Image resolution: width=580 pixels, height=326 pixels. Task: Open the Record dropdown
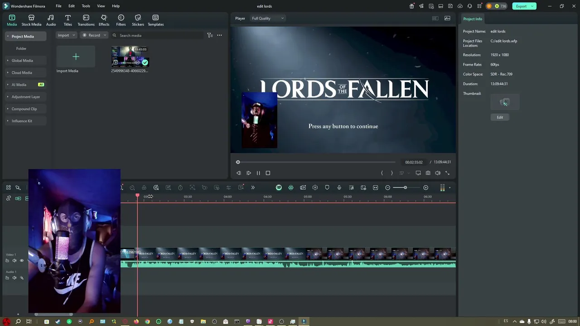pos(94,35)
